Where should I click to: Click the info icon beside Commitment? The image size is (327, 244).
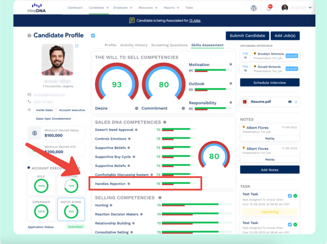[x=183, y=108]
